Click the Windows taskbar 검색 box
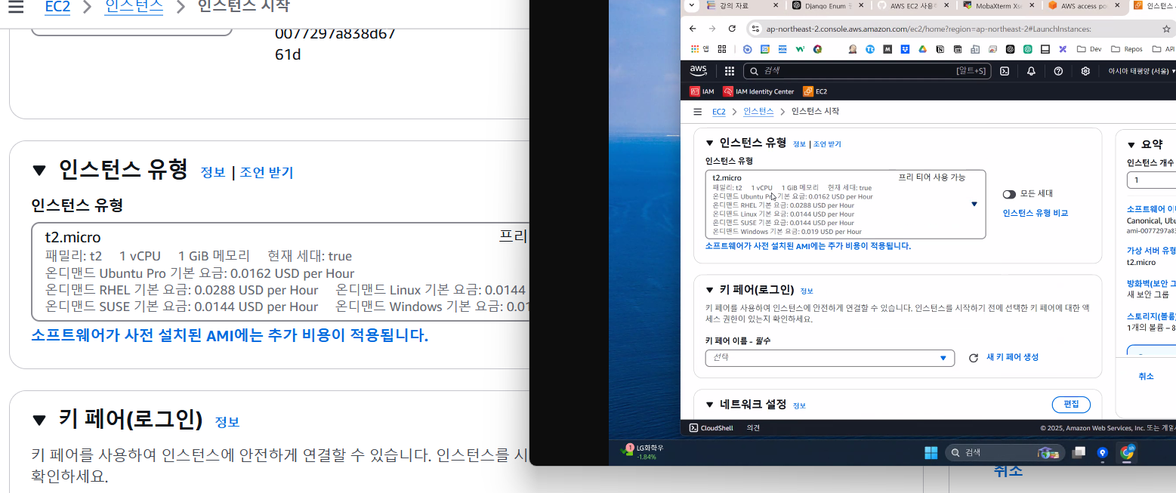 point(1005,452)
